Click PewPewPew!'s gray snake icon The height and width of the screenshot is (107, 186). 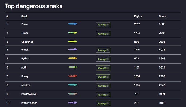(73, 94)
